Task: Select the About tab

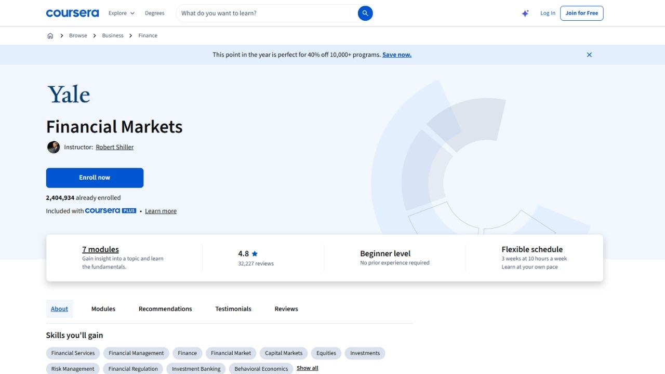Action: point(59,309)
